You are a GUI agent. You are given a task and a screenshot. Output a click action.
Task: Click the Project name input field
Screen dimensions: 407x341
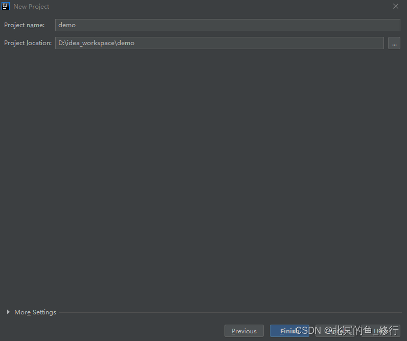pos(228,25)
